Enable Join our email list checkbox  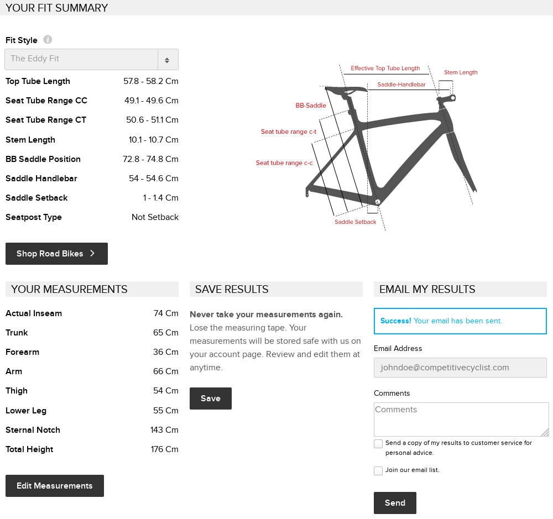tap(378, 471)
